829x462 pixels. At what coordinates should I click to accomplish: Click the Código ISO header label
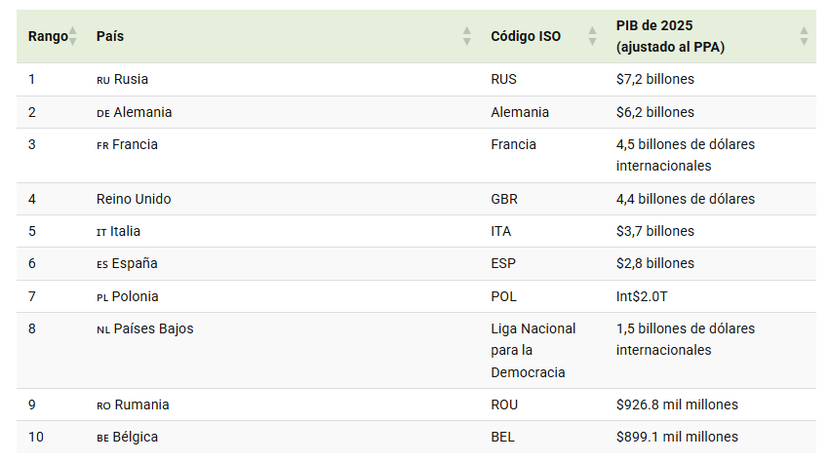pyautogui.click(x=526, y=36)
